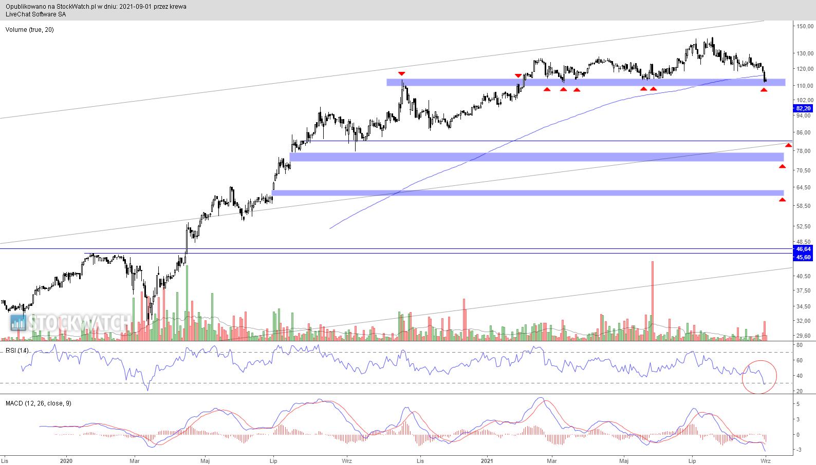Select the red up-triangle below the lowest blue zone
The width and height of the screenshot is (816, 465).
point(783,200)
